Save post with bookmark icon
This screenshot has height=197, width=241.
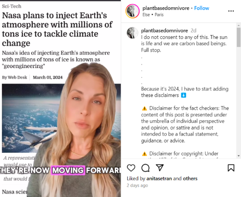(231, 168)
